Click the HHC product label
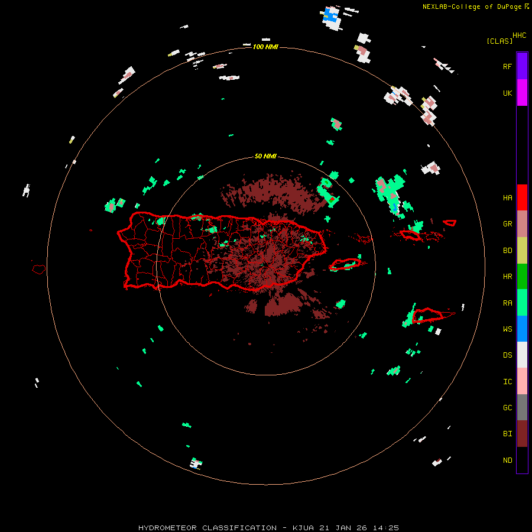The image size is (532, 532). [519, 35]
